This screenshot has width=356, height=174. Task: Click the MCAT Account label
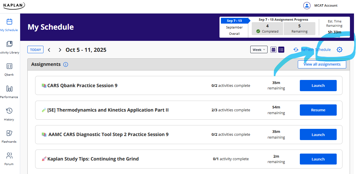coord(326,5)
